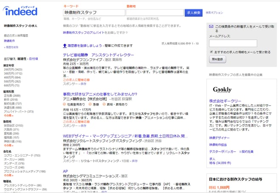Click 時給 1,068円 salary figure

pos(219,187)
